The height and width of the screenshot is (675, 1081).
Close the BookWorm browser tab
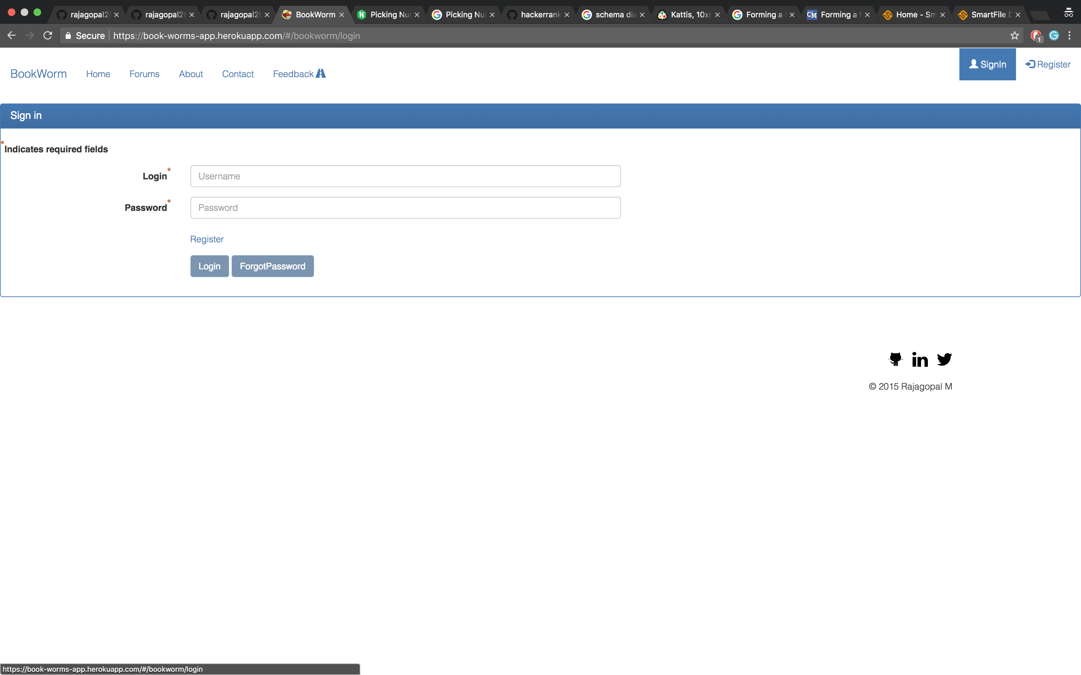(x=342, y=15)
